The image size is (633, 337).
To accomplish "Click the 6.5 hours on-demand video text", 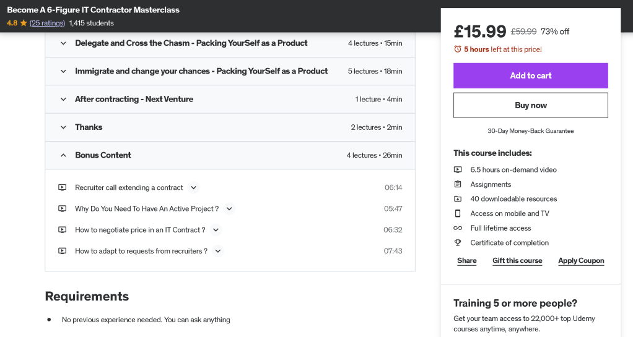I will click(x=513, y=169).
